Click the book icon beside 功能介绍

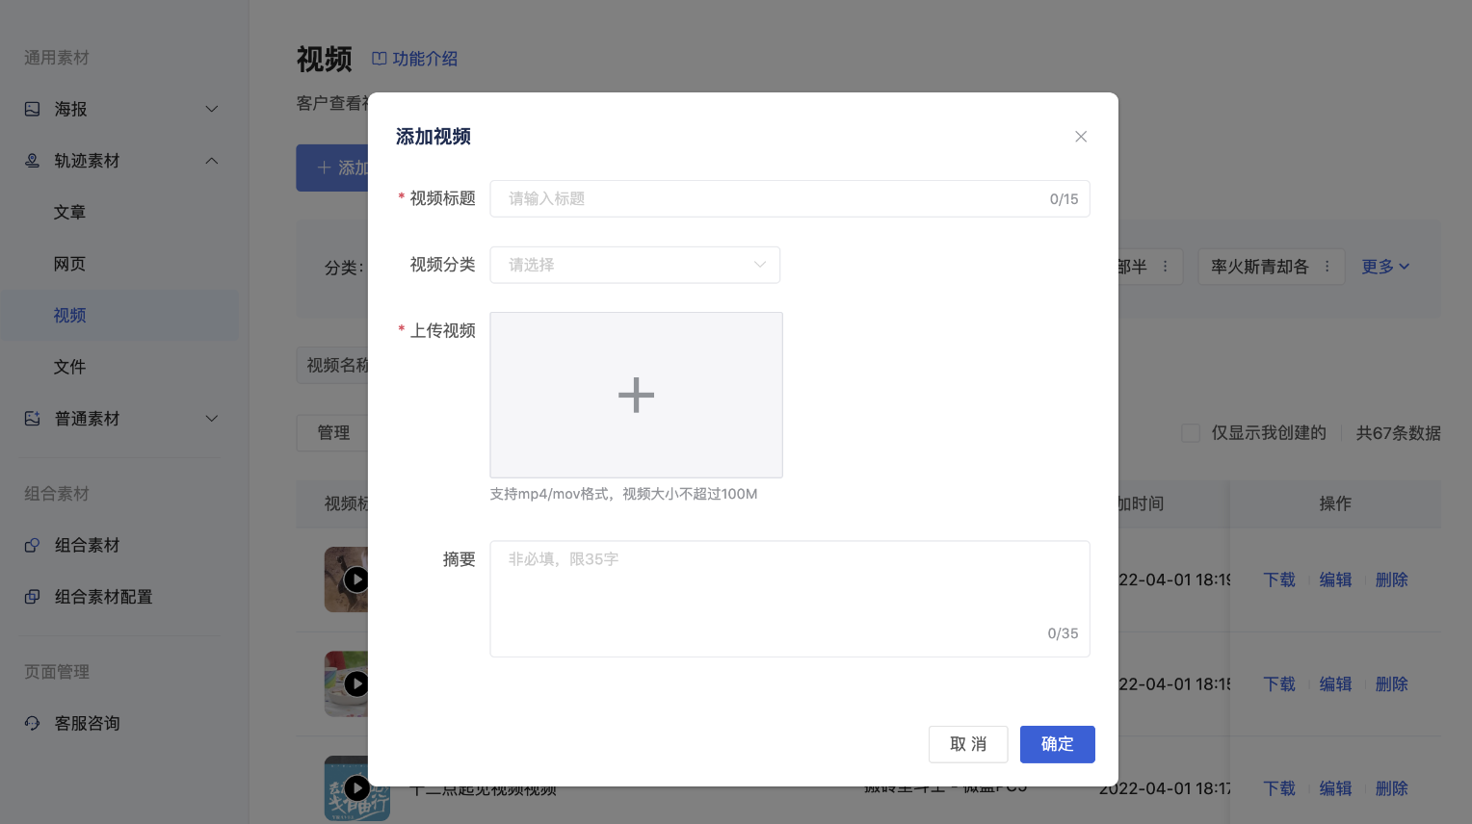click(x=380, y=59)
